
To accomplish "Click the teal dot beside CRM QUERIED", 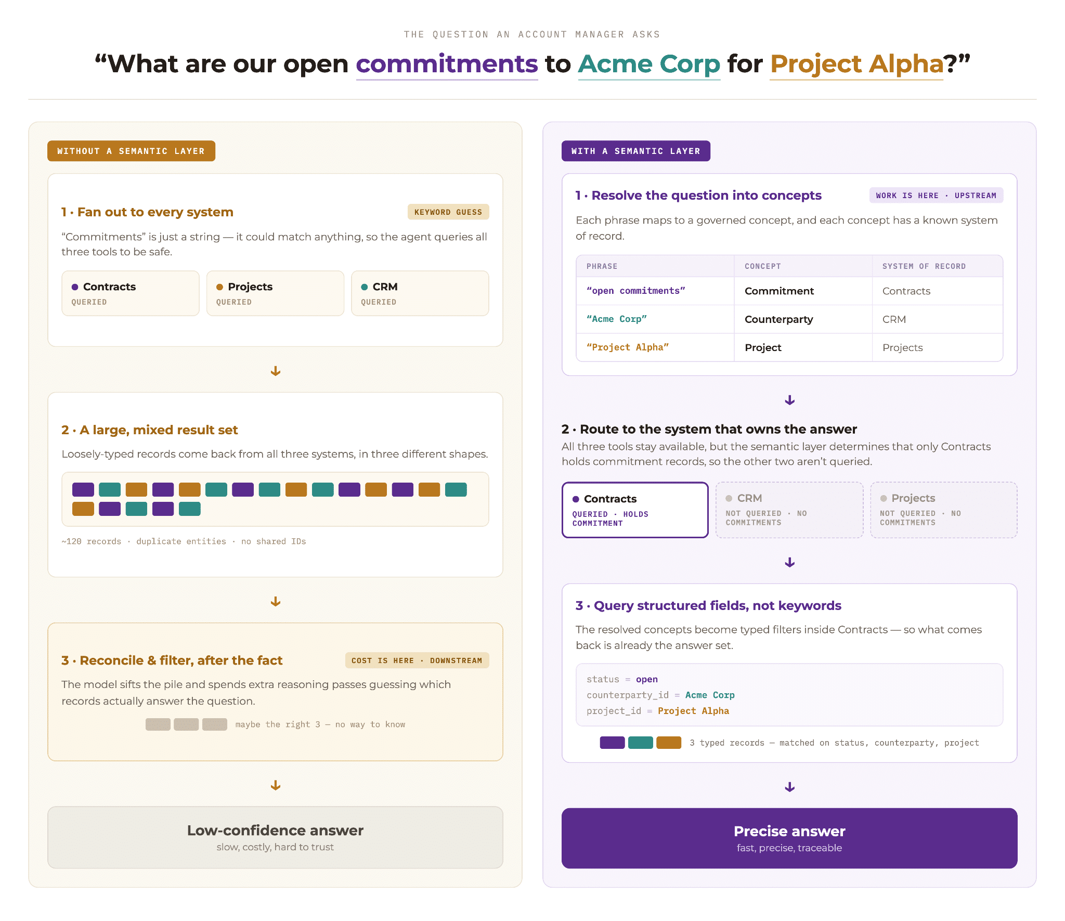I will (x=365, y=287).
